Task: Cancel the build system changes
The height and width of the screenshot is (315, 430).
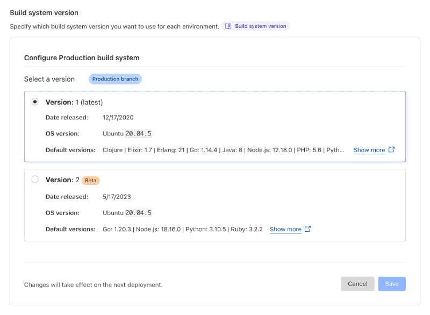Action: click(357, 284)
